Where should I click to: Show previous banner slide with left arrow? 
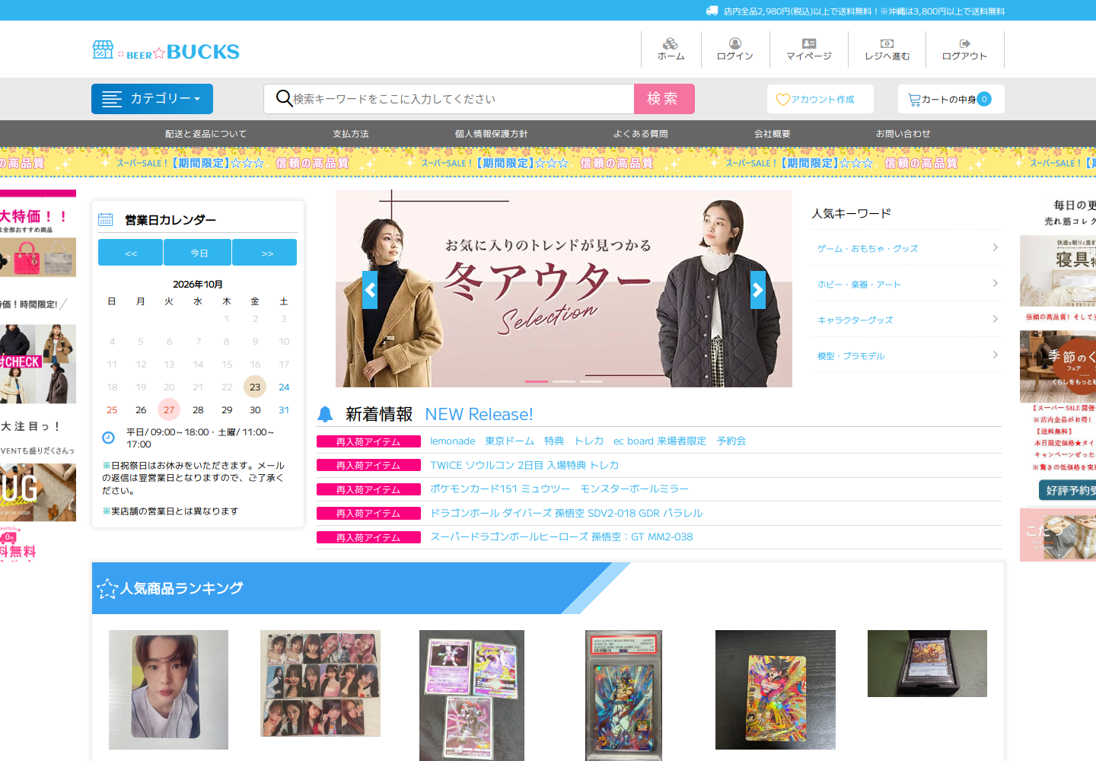[370, 290]
